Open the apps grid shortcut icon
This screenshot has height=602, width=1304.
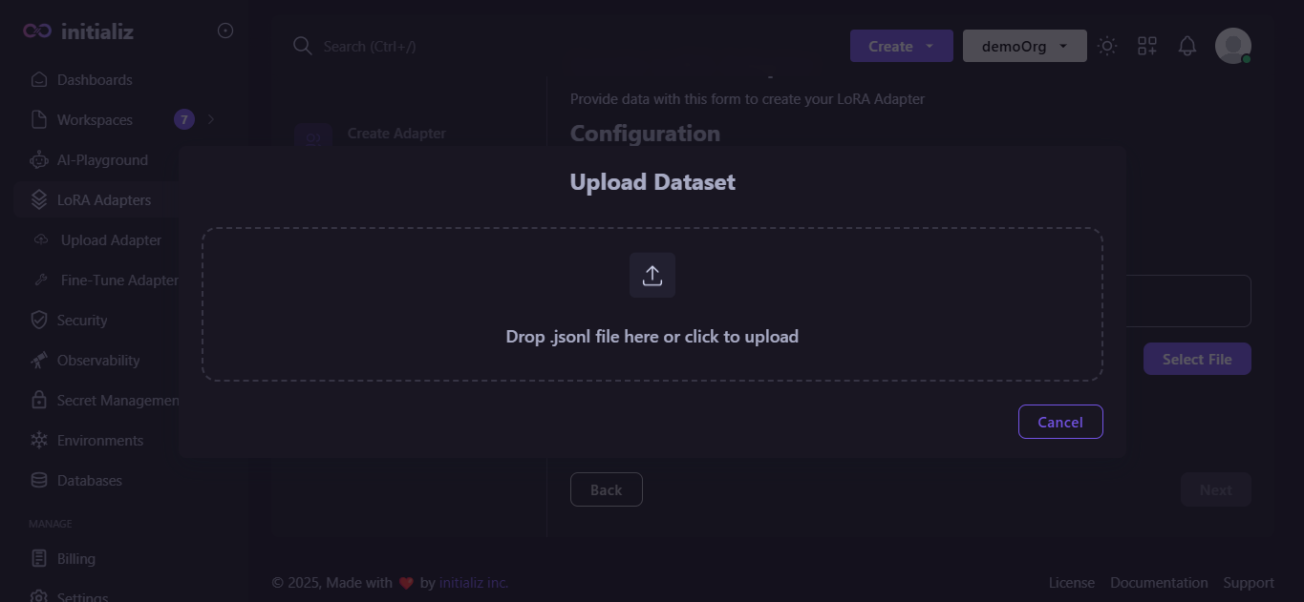click(1147, 46)
